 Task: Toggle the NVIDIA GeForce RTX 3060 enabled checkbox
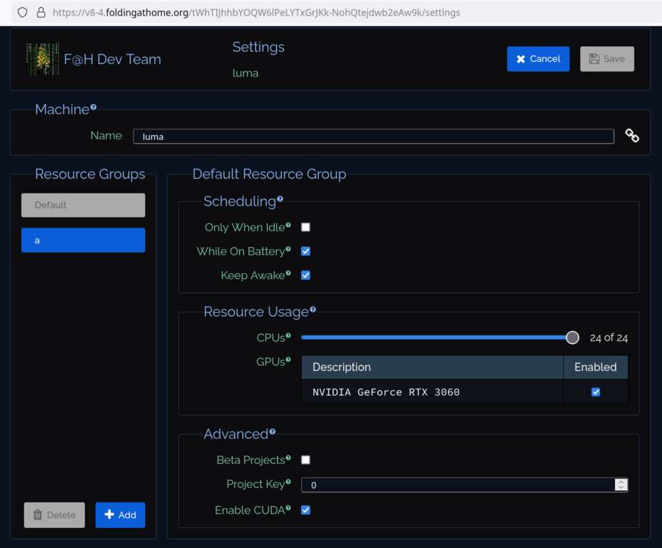pos(596,392)
